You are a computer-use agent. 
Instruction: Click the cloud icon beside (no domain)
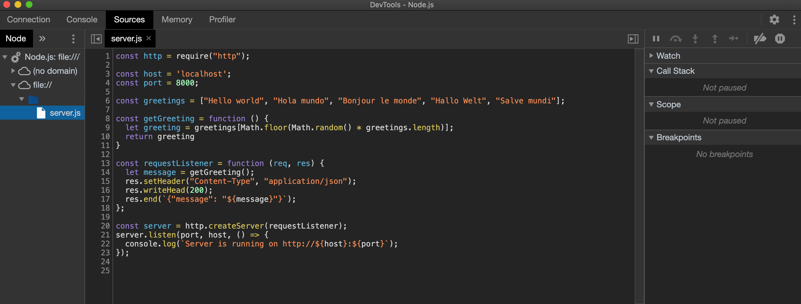click(24, 71)
